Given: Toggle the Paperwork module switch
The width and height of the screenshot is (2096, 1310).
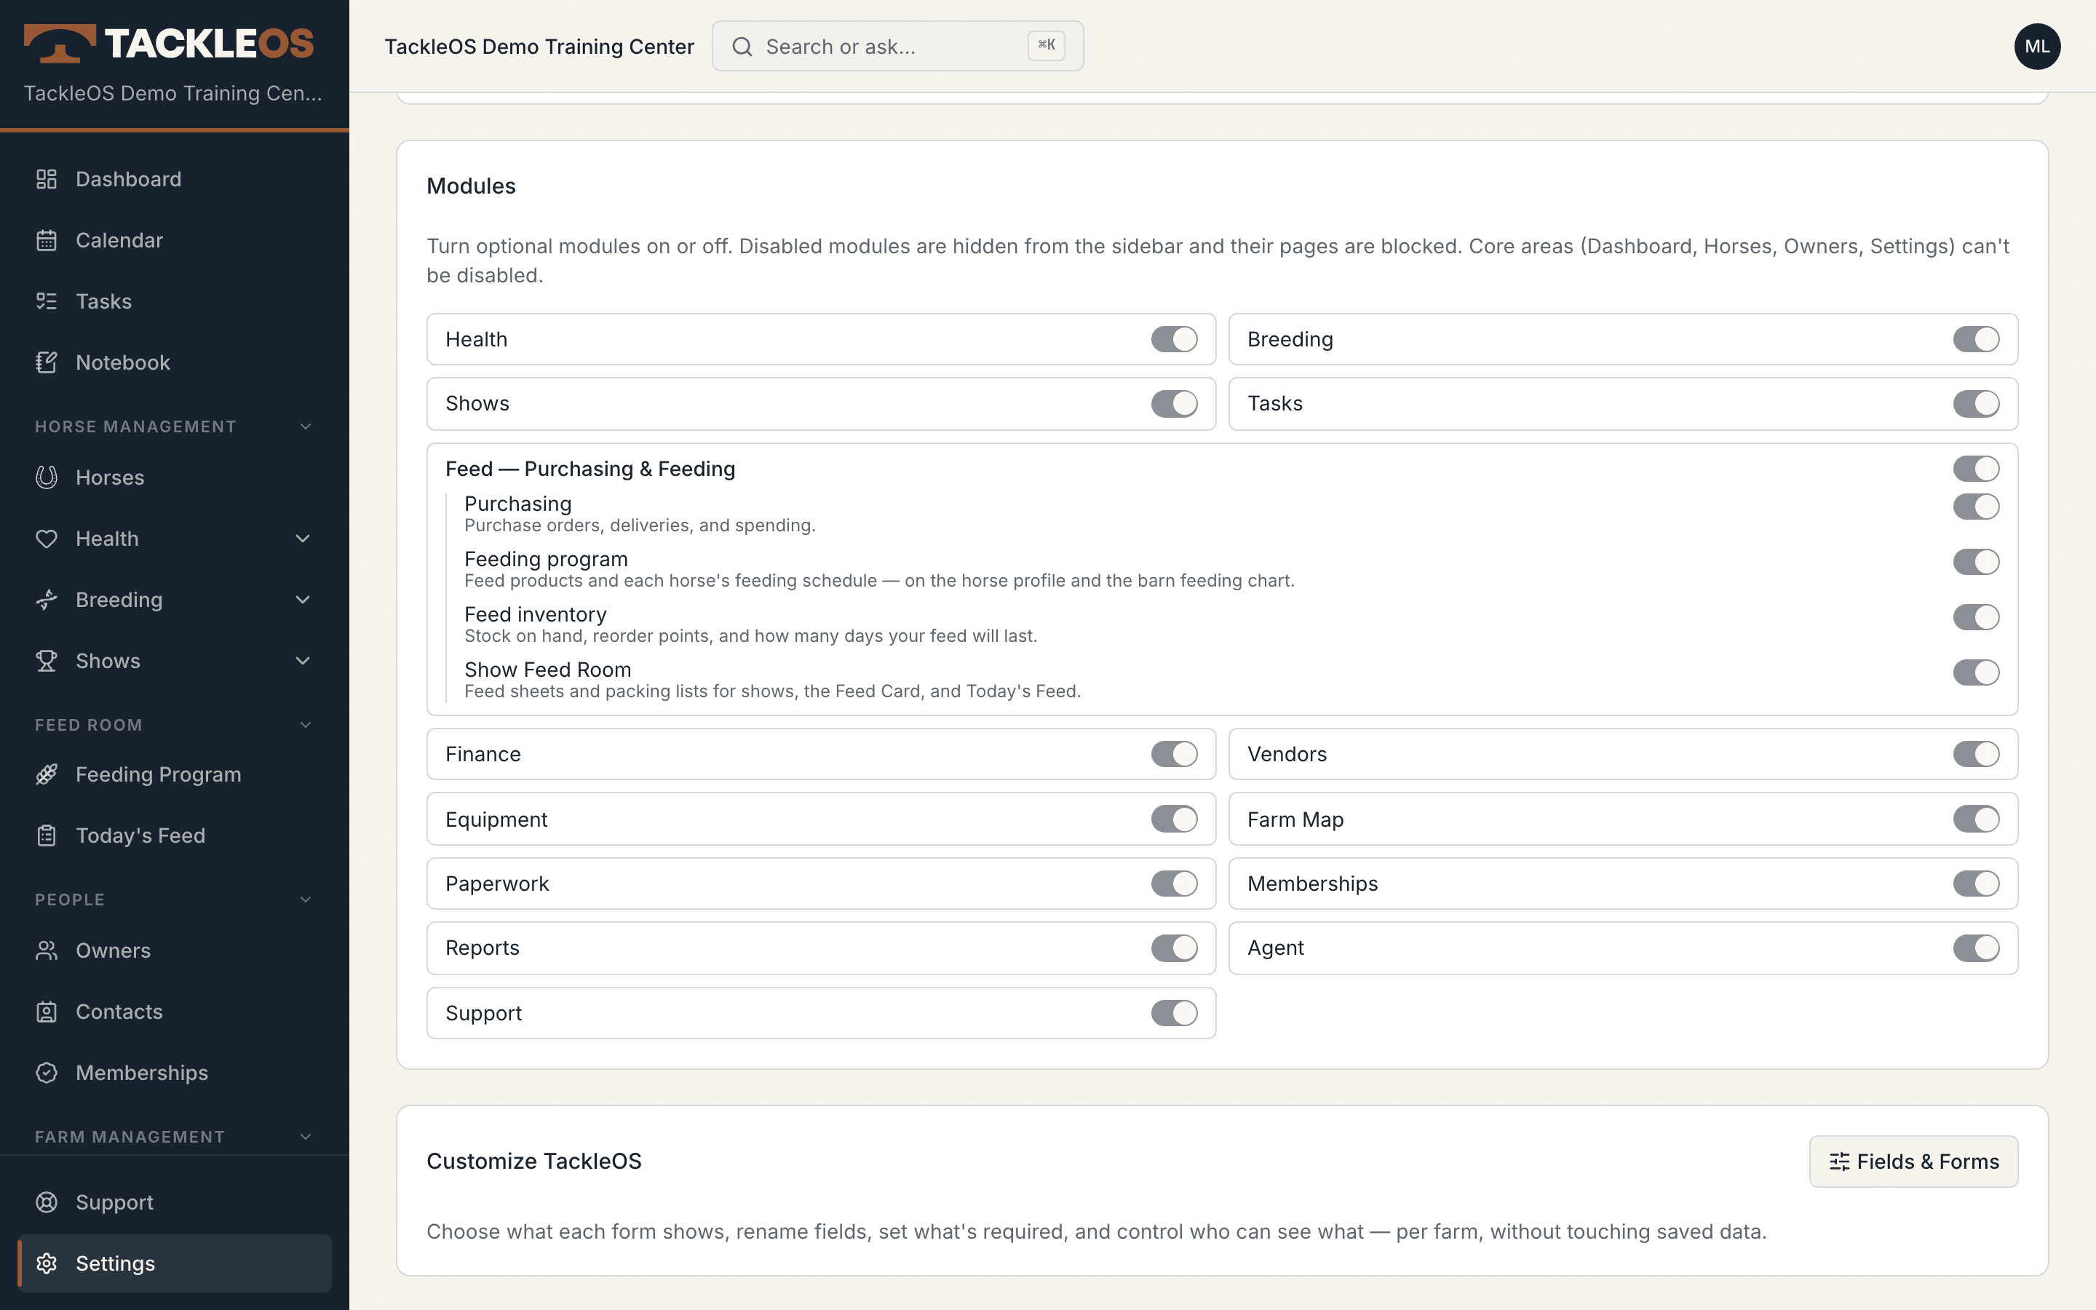Looking at the screenshot, I should click(1175, 884).
